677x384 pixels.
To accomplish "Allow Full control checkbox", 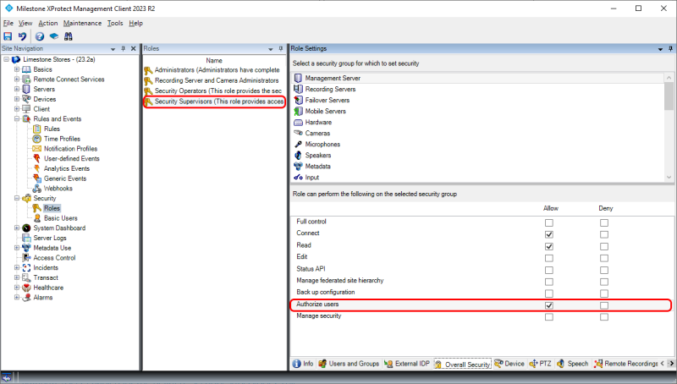I will 548,223.
